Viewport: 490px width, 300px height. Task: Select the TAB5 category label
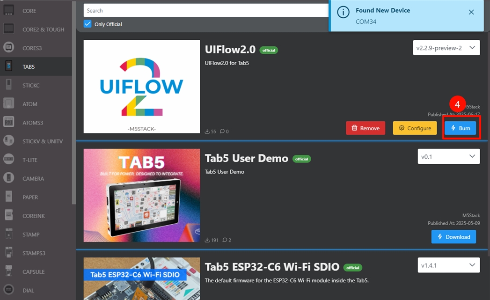tap(29, 67)
